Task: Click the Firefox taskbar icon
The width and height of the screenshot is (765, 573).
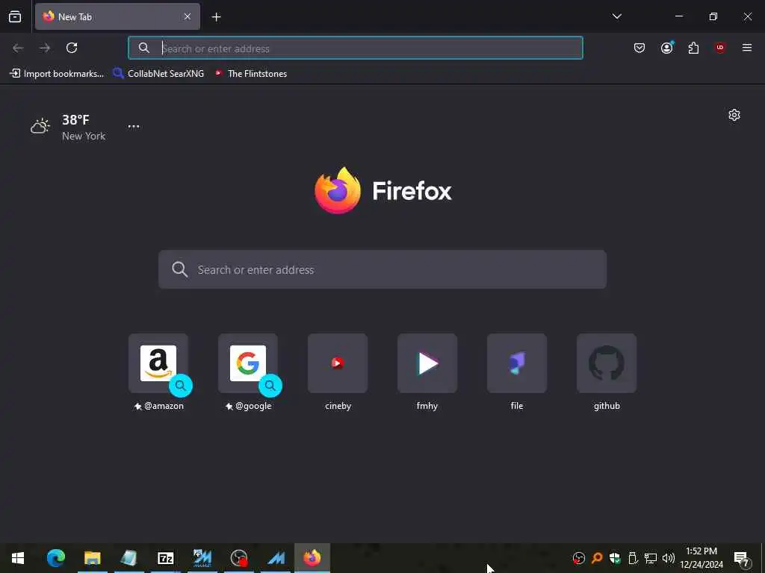Action: coord(312,558)
